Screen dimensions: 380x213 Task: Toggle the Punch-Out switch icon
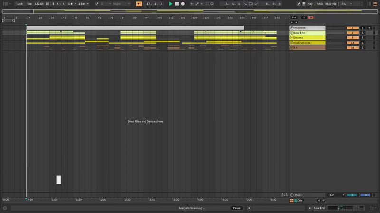(257, 4)
